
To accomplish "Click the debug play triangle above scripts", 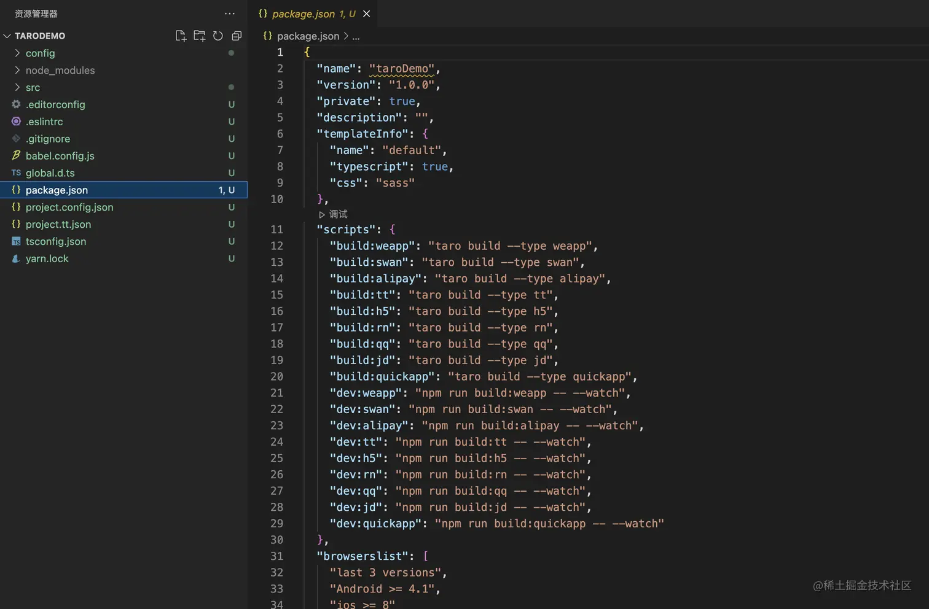I will coord(322,214).
